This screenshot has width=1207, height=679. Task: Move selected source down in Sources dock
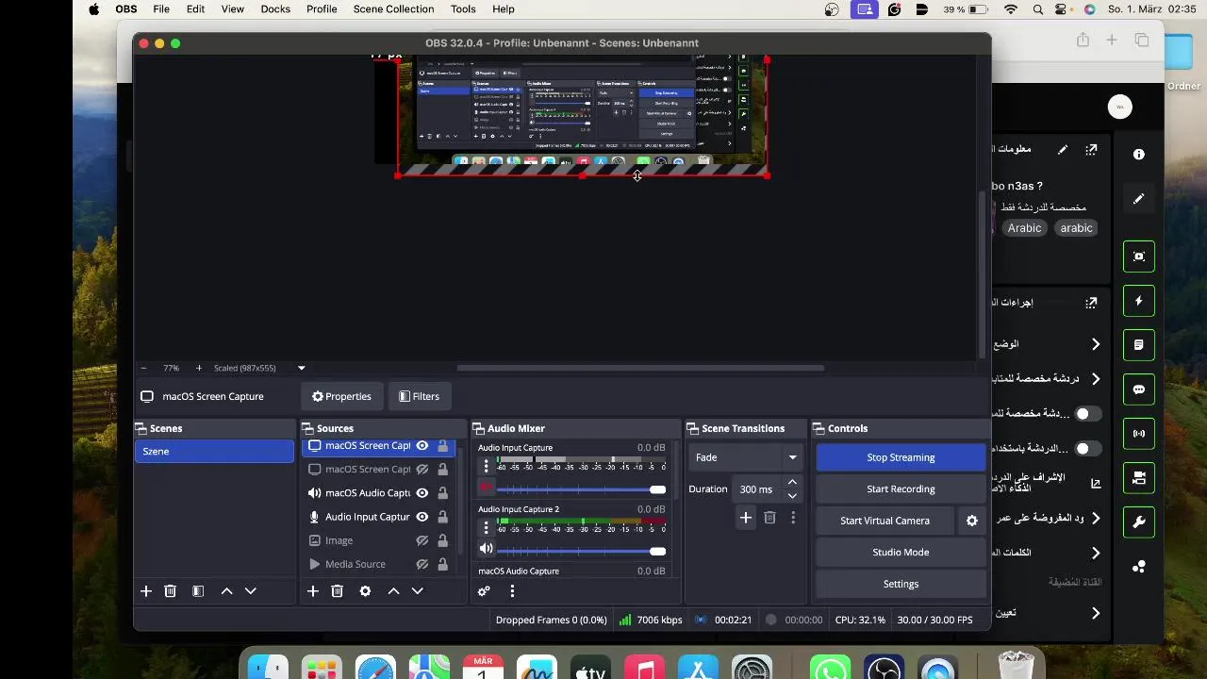pos(418,591)
